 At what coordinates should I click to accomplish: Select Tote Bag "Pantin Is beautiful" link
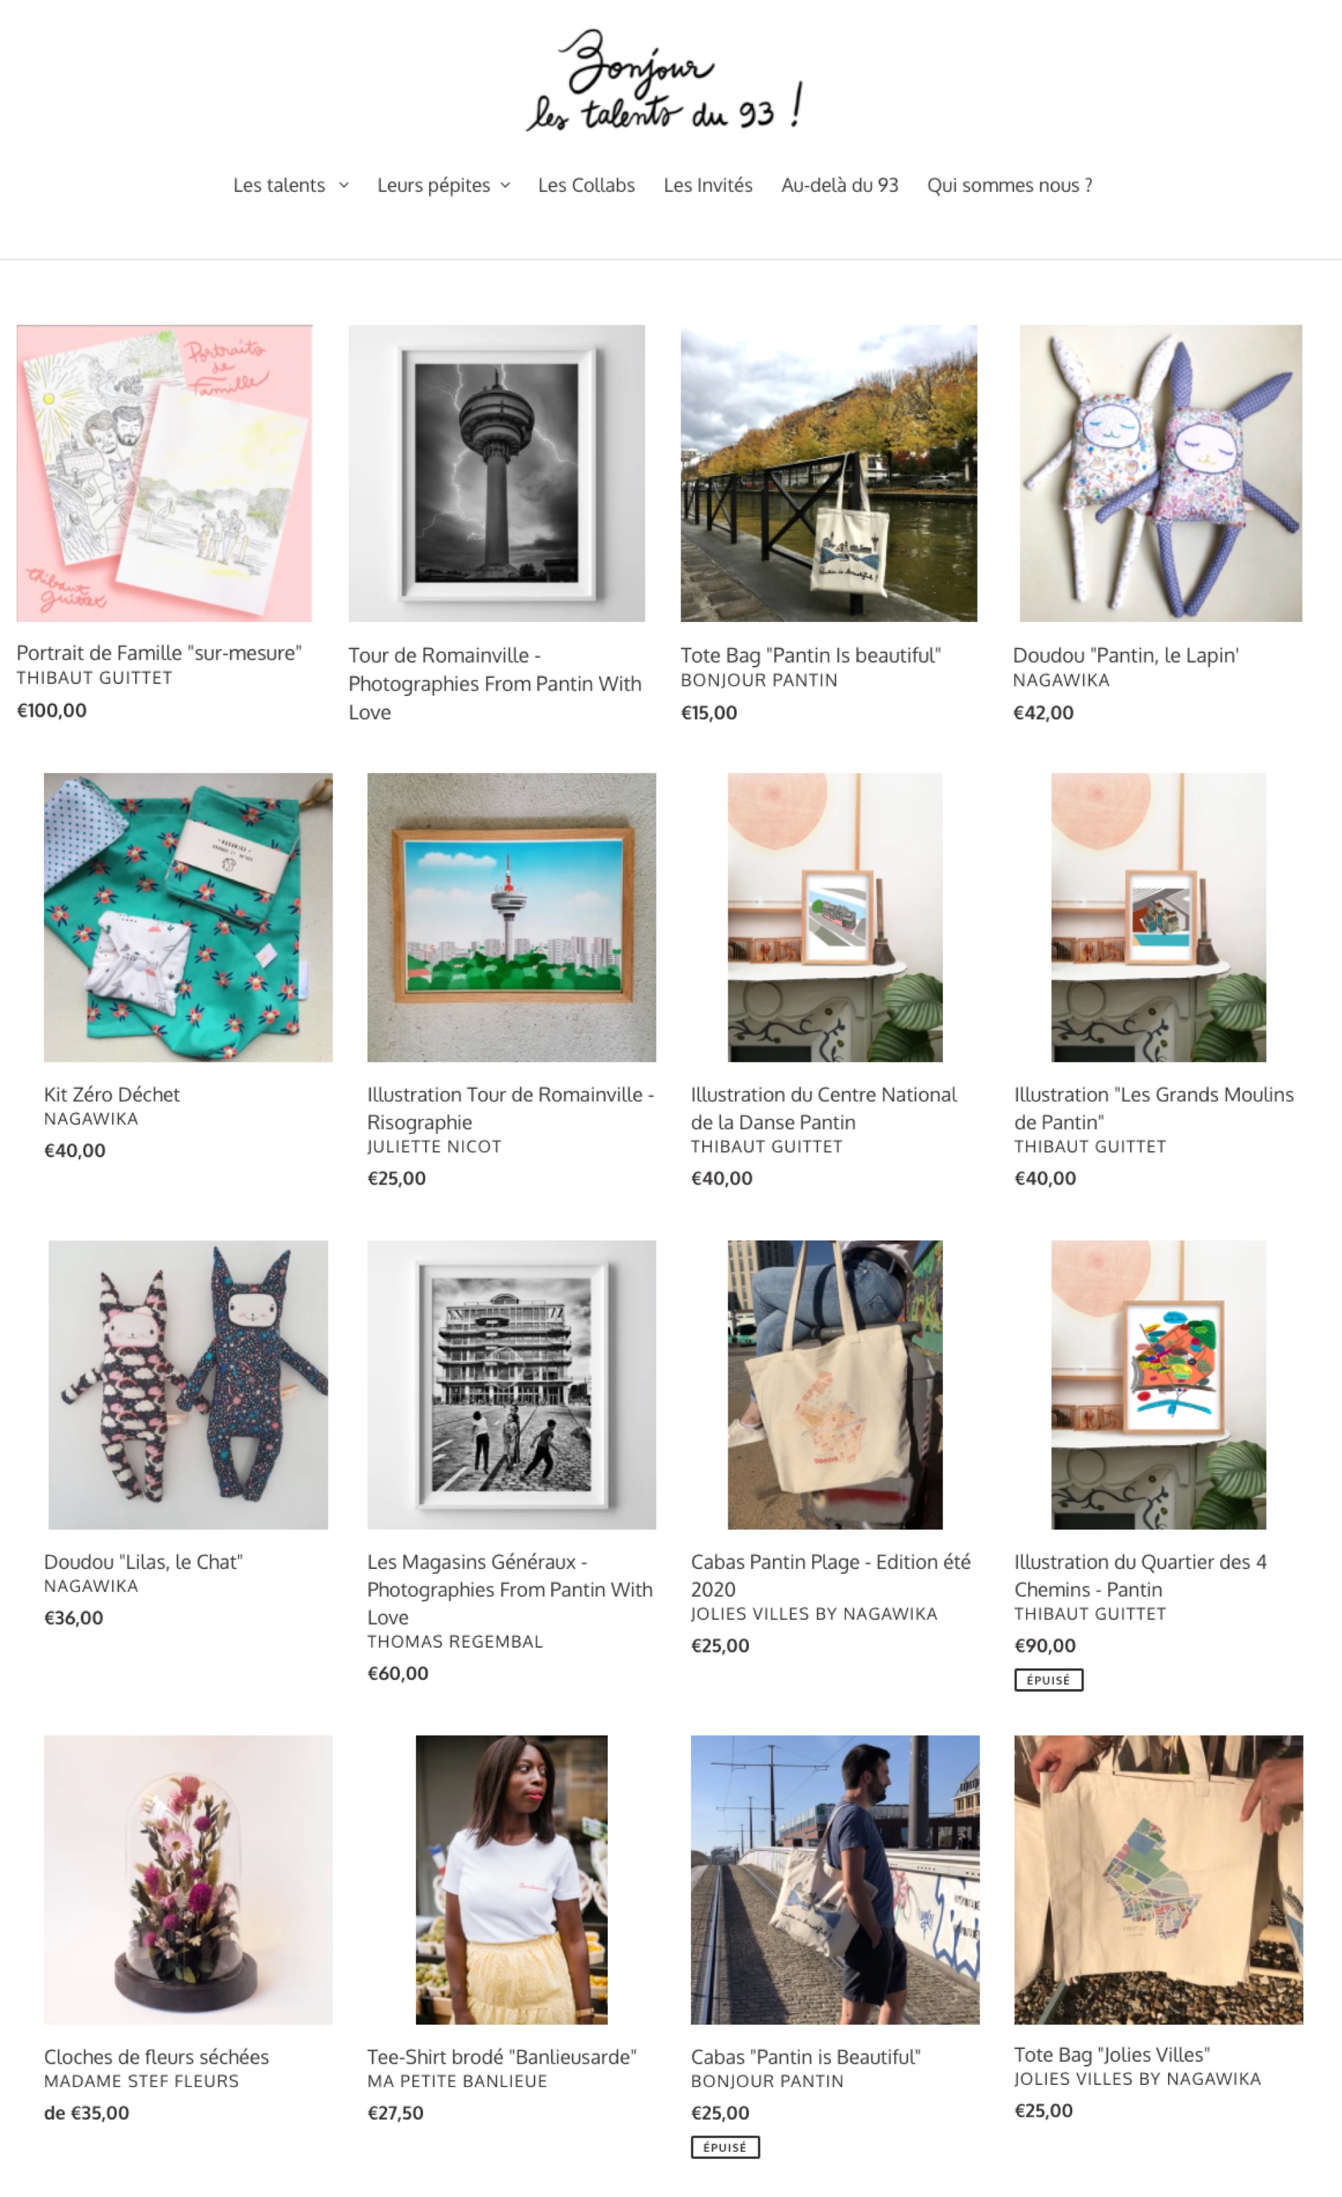tap(810, 655)
